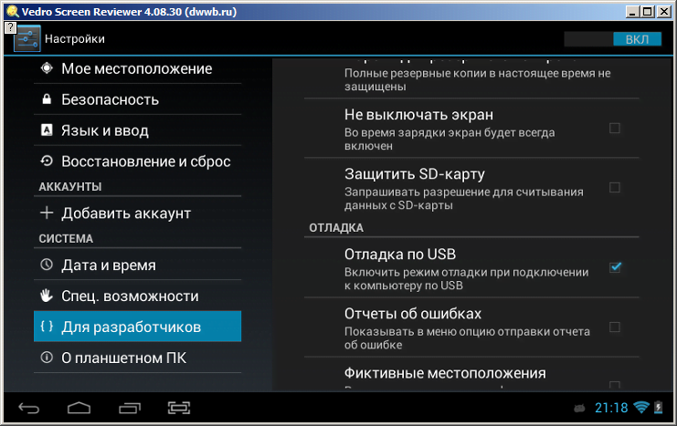Screen dimensions: 677x426
Task: Open Дата и время settings
Action: tap(108, 265)
